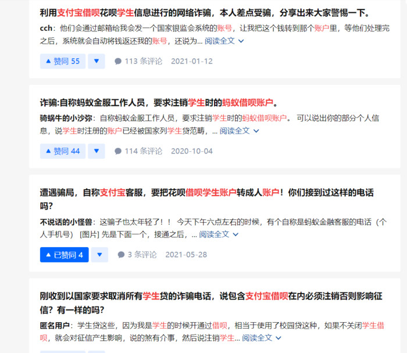Click the author name cch
Viewport: 407px width, 353px height.
coord(46,28)
